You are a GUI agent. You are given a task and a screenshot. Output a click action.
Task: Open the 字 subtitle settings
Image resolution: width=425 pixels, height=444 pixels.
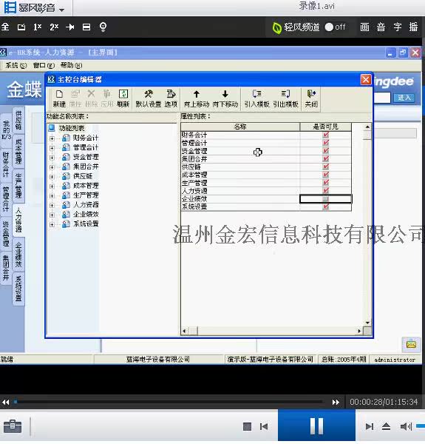tap(397, 27)
